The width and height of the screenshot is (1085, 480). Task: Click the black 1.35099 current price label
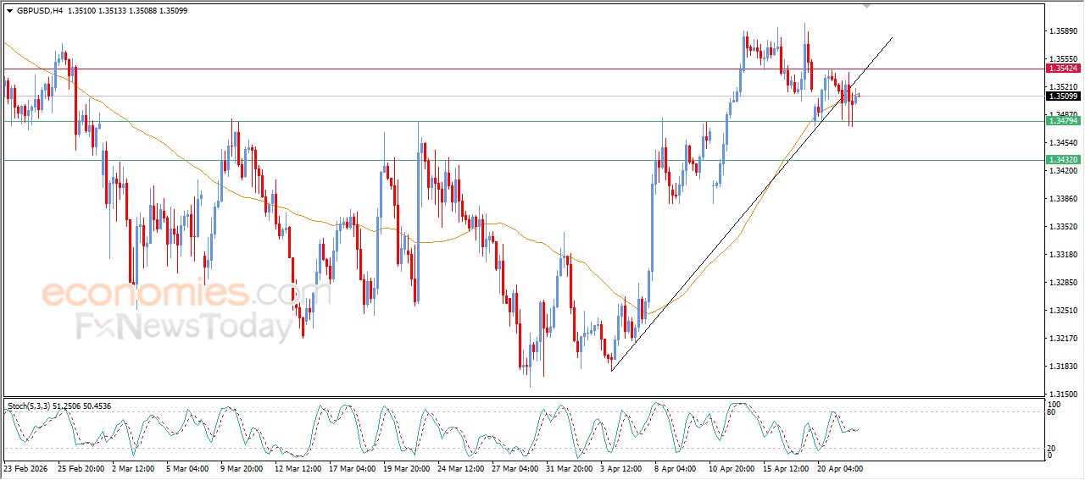(x=1062, y=97)
